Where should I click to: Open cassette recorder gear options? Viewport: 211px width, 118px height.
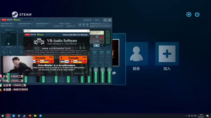97,37
